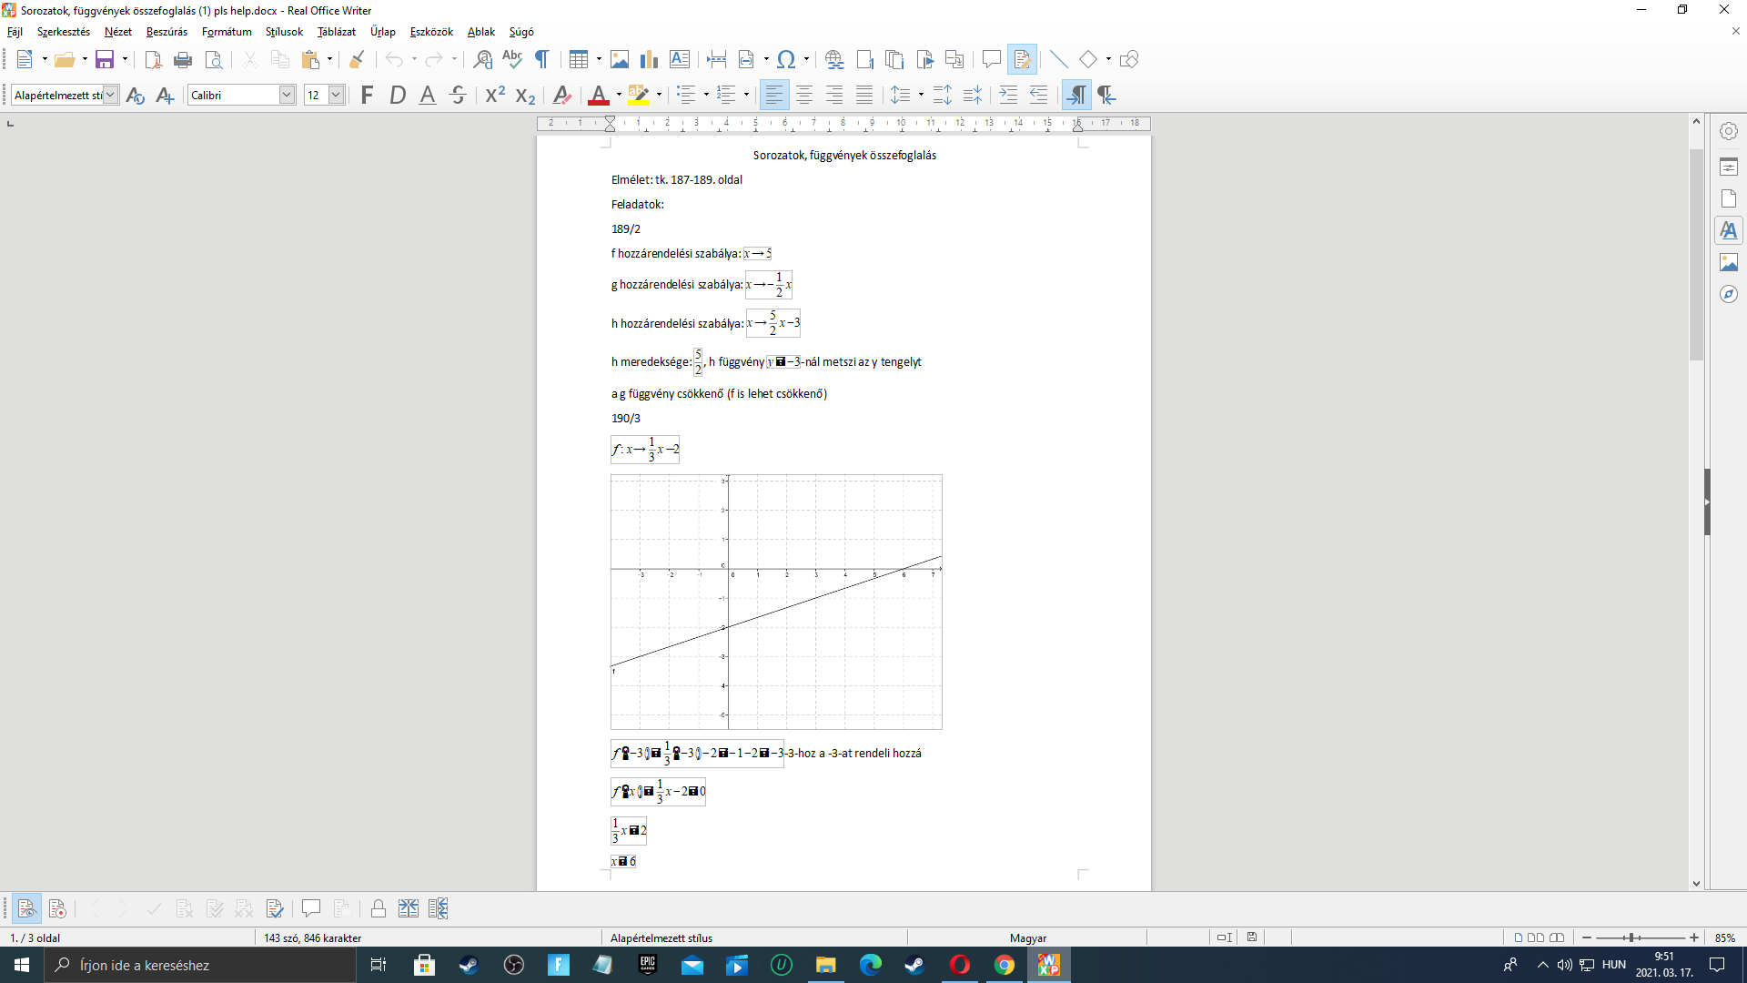Adjust the zoom slider in status bar
Screen dimensions: 1747x983
1631,937
